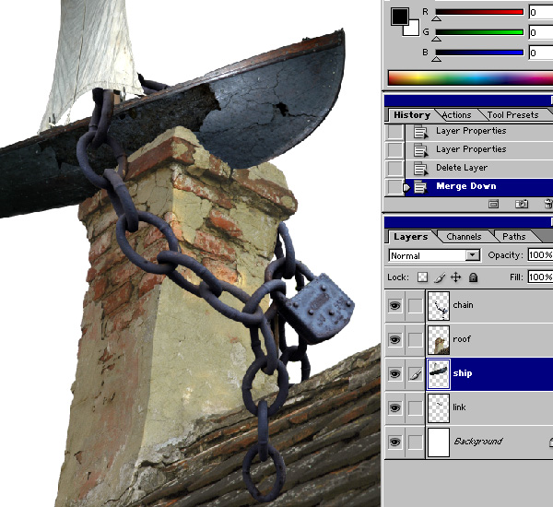553x507 pixels.
Task: Select the roof layer name
Action: 462,339
